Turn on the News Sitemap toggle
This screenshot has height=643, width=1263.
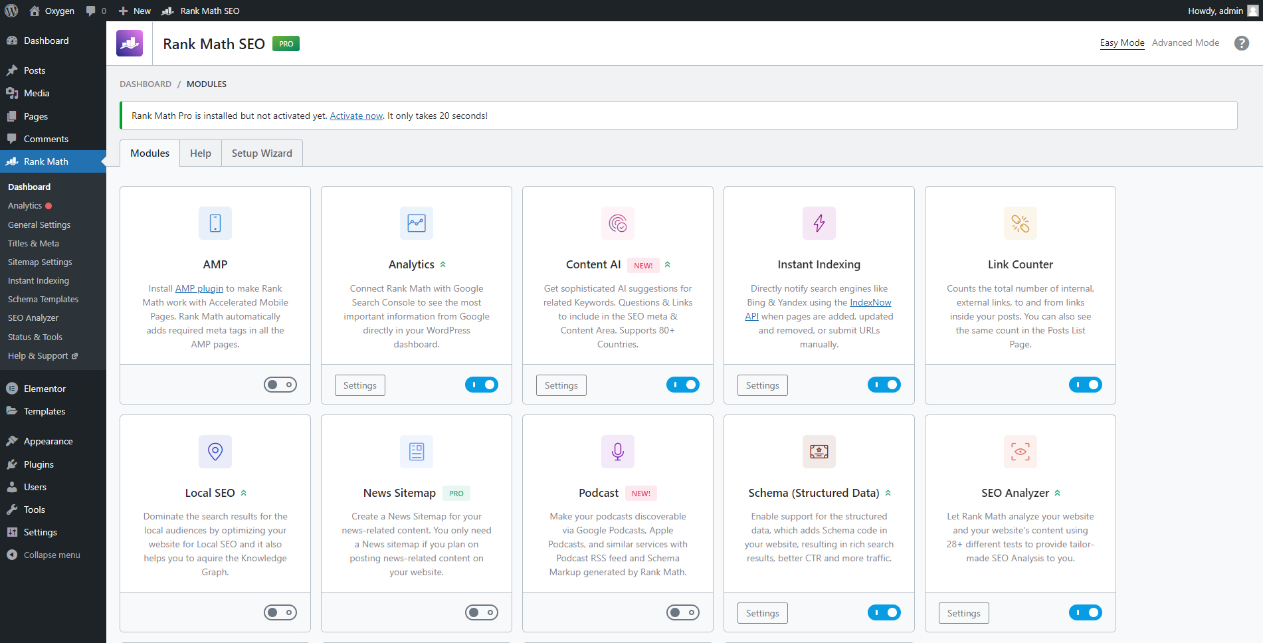point(482,612)
